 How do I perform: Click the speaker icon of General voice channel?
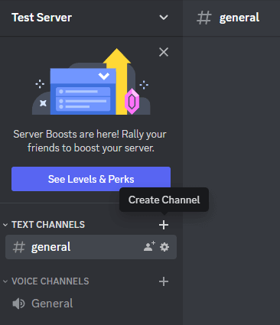[x=18, y=304]
